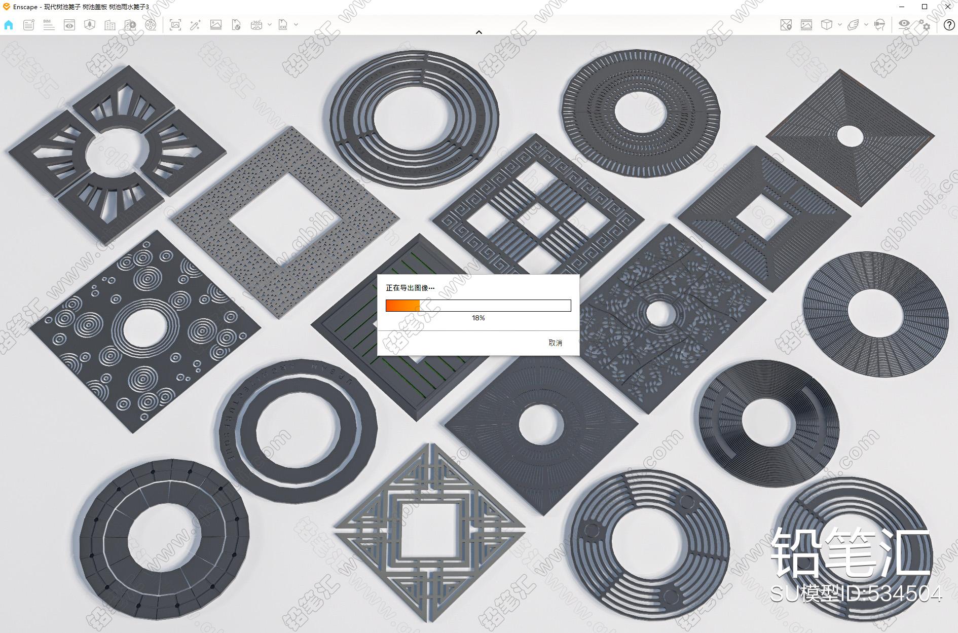This screenshot has width=958, height=633.
Task: Click the 360 panorama export icon
Action: pos(256,25)
